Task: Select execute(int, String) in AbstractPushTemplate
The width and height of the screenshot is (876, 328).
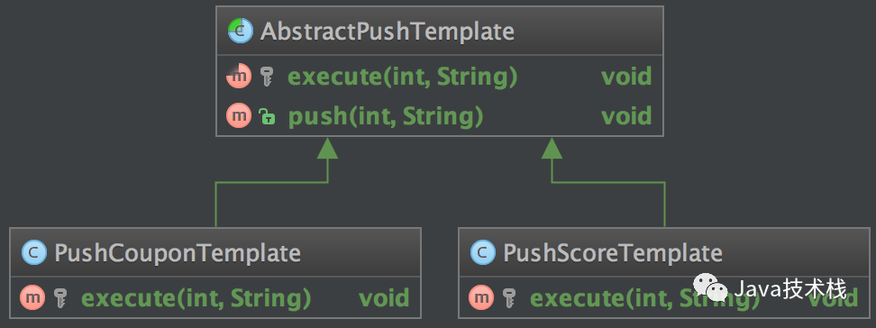Action: 402,77
